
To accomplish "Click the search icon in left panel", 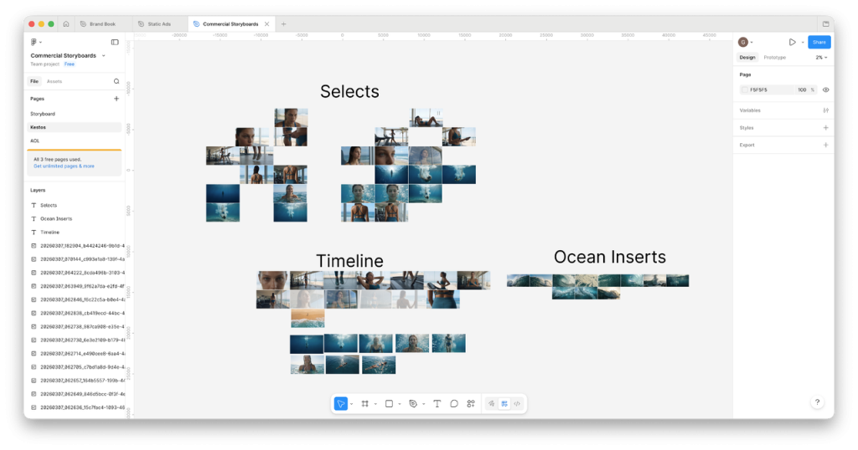I will [116, 81].
